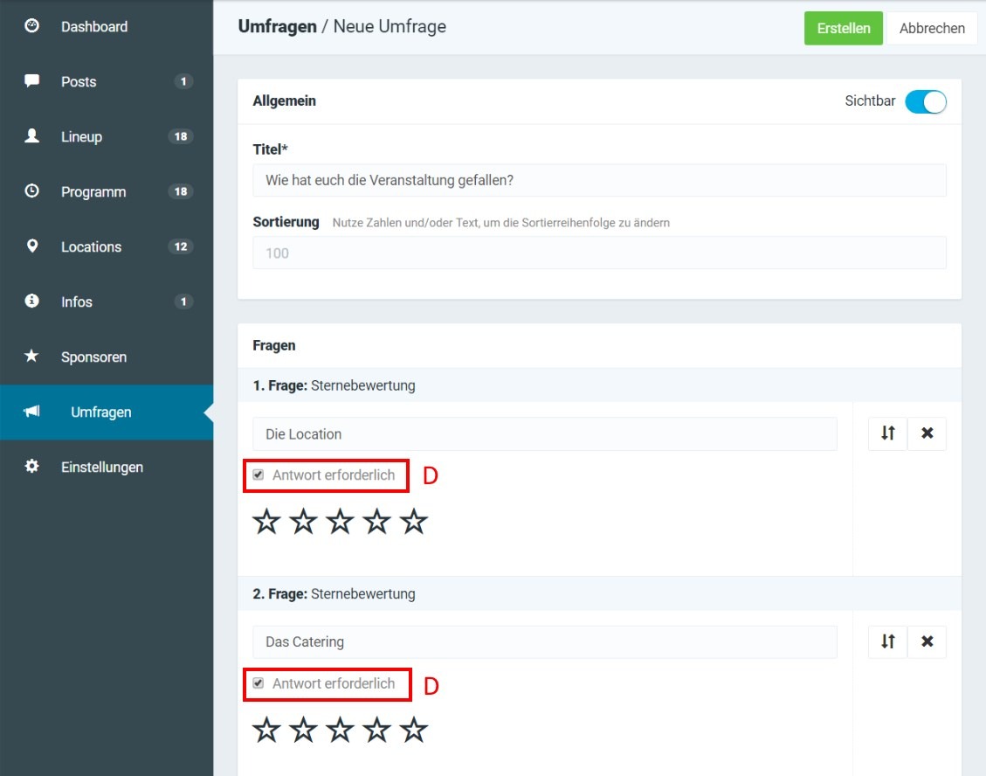The image size is (986, 776).
Task: Click the megaphone icon beside Umfragen
Action: 32,412
